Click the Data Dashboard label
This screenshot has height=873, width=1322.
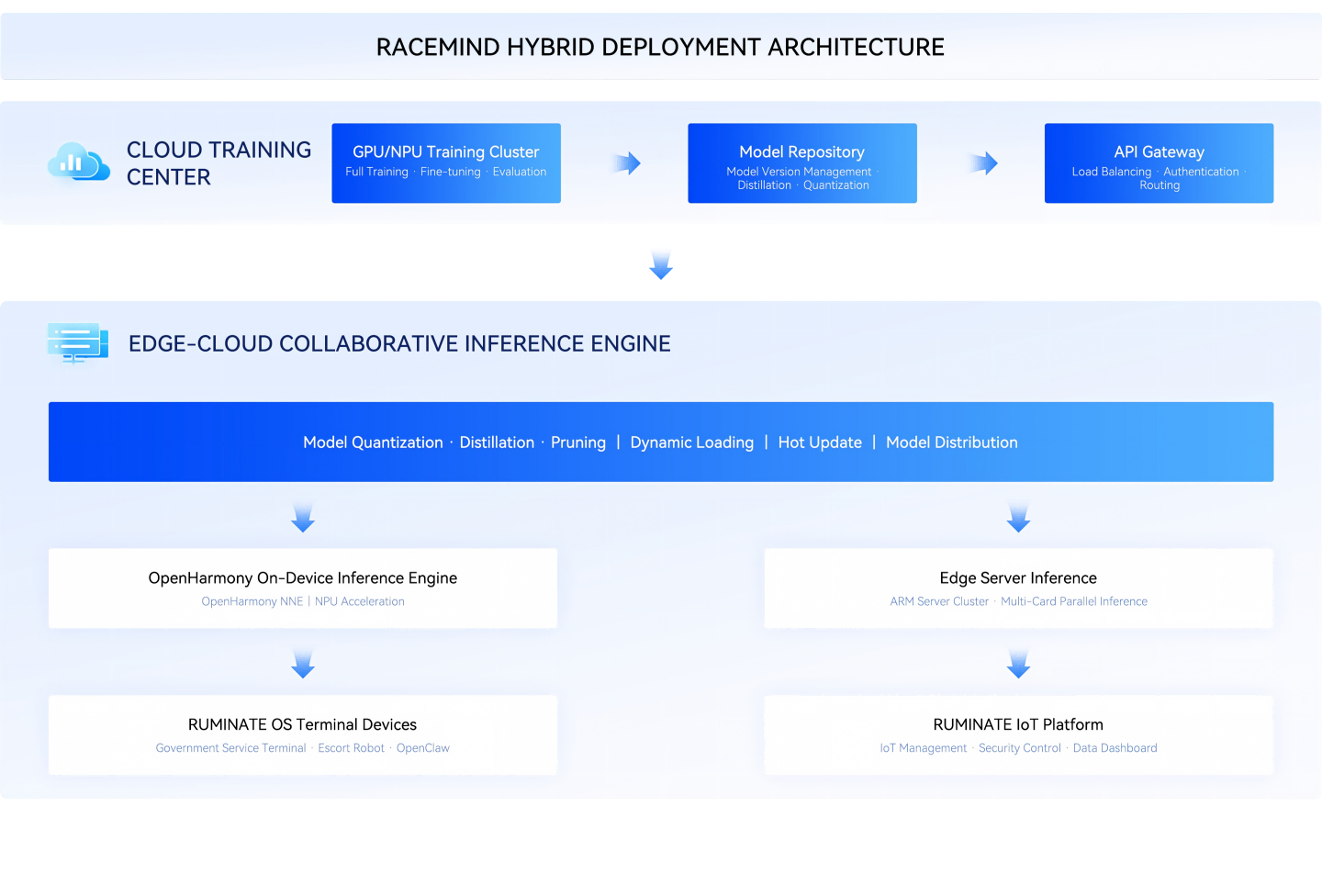(1115, 748)
